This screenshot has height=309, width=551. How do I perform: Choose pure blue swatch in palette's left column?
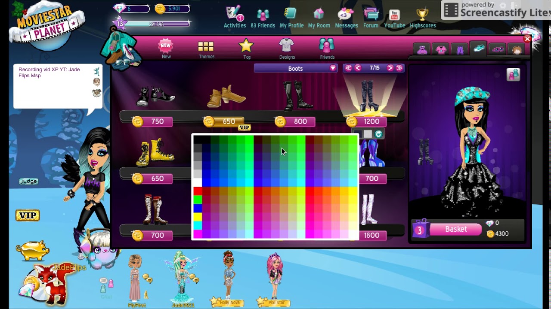click(198, 208)
